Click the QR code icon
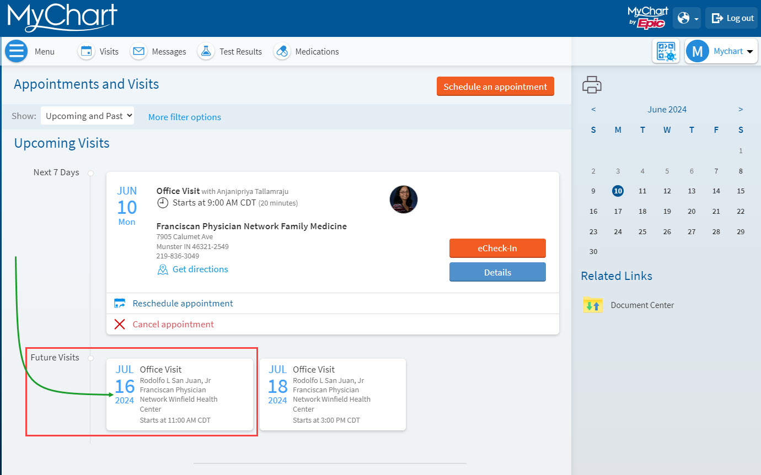The width and height of the screenshot is (761, 475). click(x=666, y=51)
